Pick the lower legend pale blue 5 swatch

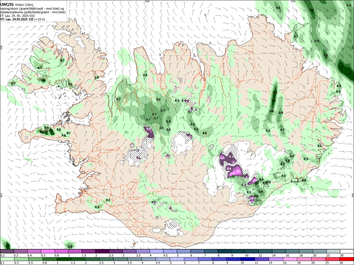[177, 259]
